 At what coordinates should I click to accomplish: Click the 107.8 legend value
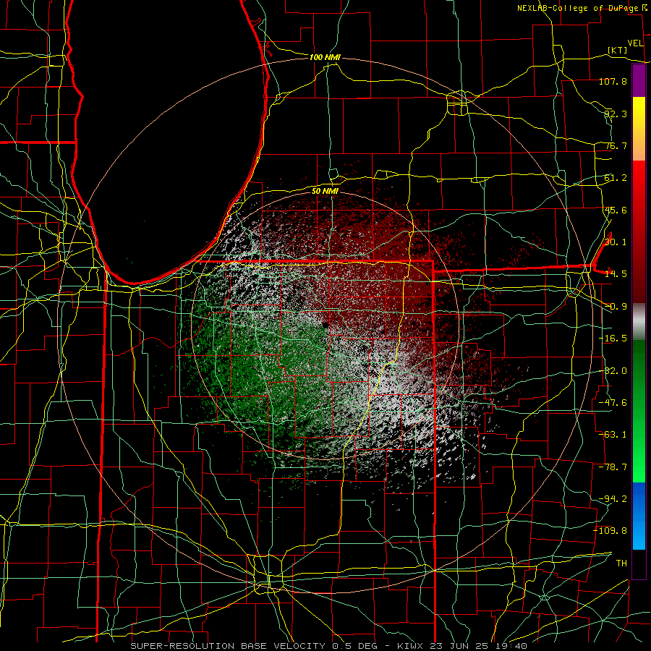[x=613, y=81]
